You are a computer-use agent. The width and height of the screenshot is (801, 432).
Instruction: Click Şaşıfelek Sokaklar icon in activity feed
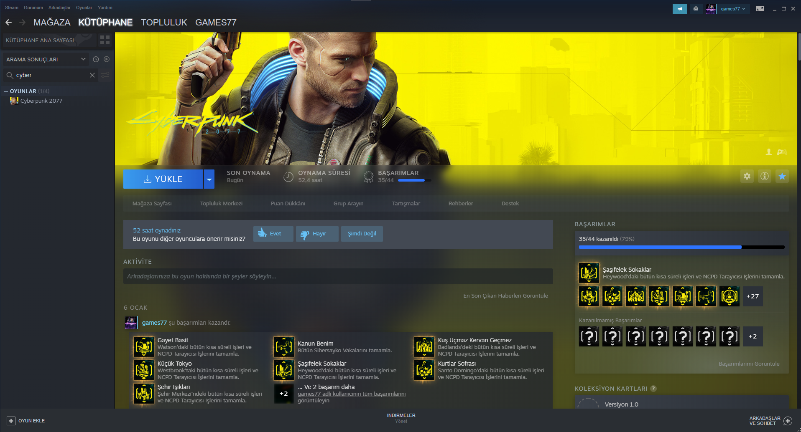tap(284, 370)
